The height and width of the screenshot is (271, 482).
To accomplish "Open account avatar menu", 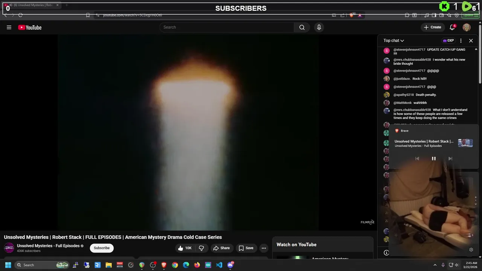I will point(467,27).
